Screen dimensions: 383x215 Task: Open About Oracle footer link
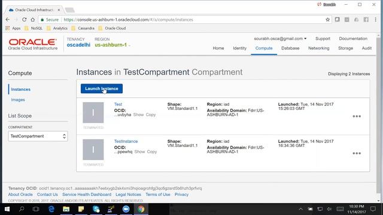pyautogui.click(x=20, y=195)
